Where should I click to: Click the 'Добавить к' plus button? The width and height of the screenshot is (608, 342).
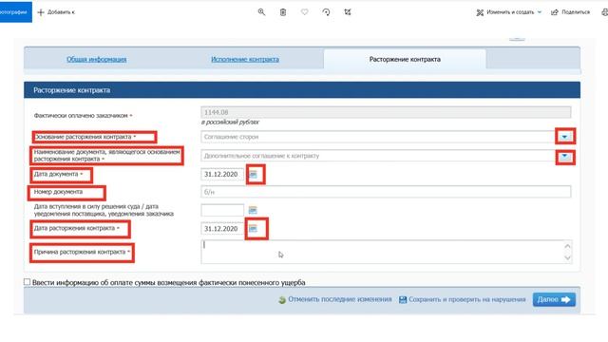56,12
